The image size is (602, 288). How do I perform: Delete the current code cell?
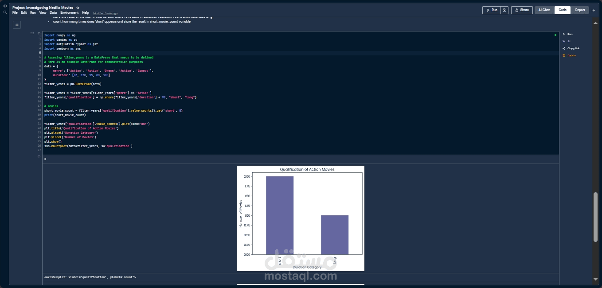569,55
